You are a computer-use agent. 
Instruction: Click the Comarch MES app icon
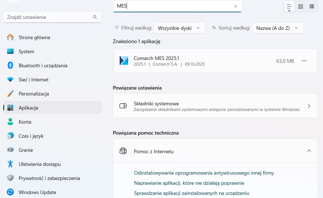tap(124, 61)
